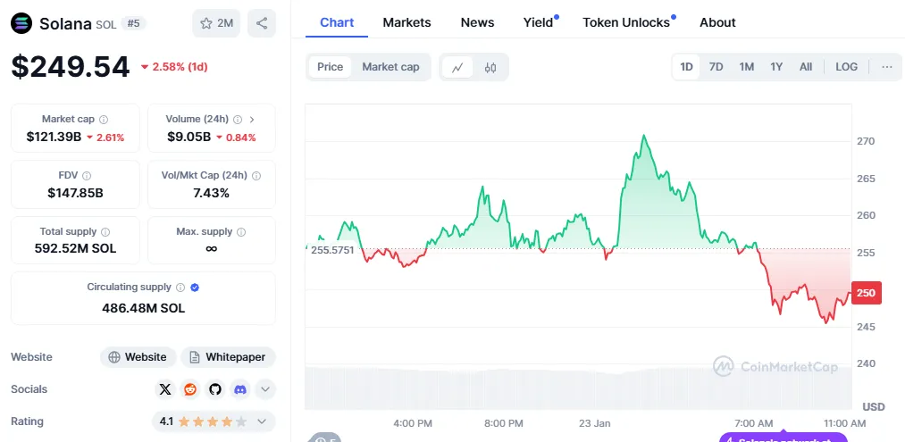
Task: Open Solana's Discord social icon
Action: click(239, 389)
